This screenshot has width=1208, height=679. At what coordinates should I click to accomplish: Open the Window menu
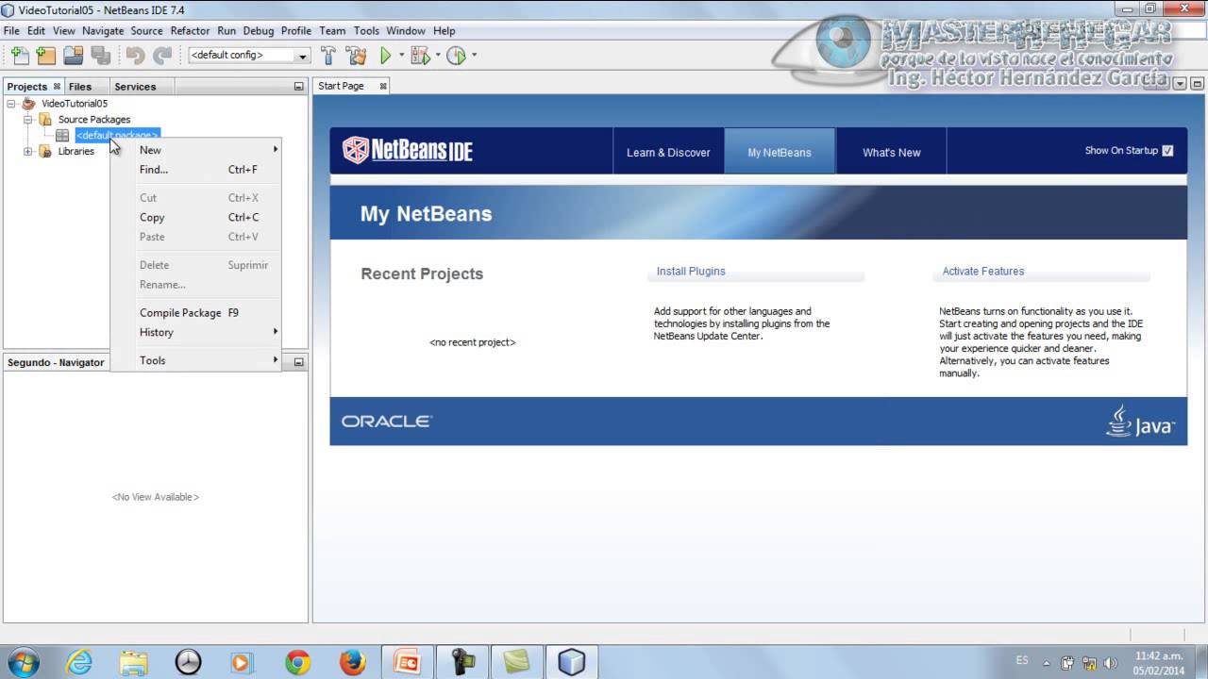coord(406,30)
